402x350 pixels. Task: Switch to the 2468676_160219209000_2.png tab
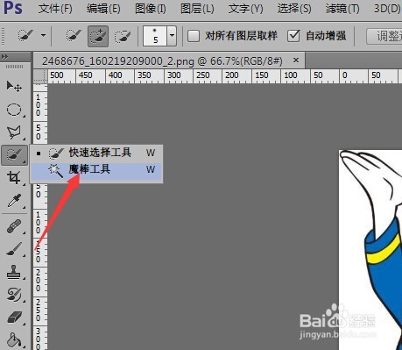162,61
